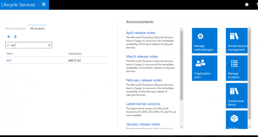The image size is (258, 137).
Task: Sort projects by Organization column header
Action: (x=75, y=54)
